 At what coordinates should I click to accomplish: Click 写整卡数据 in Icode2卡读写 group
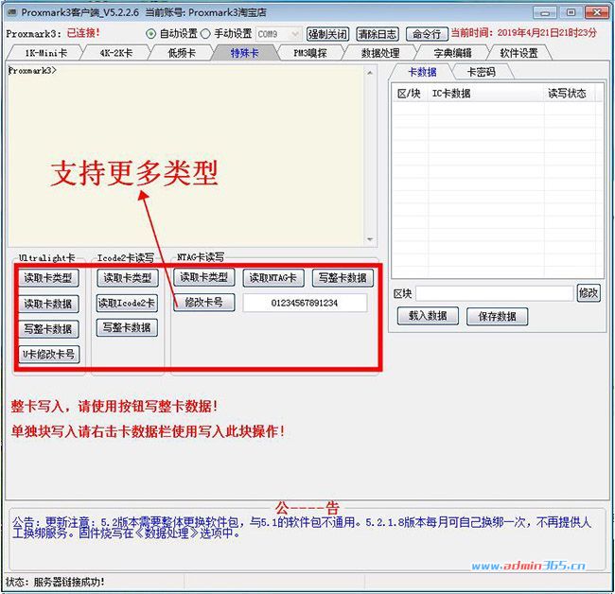tap(127, 328)
